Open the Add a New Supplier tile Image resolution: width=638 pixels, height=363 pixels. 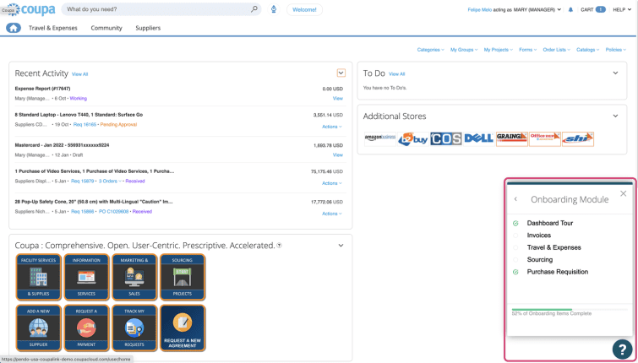click(39, 328)
